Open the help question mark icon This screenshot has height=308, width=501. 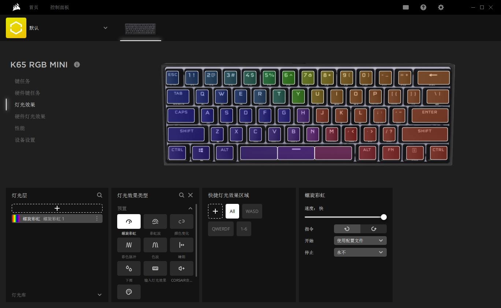pos(423,7)
